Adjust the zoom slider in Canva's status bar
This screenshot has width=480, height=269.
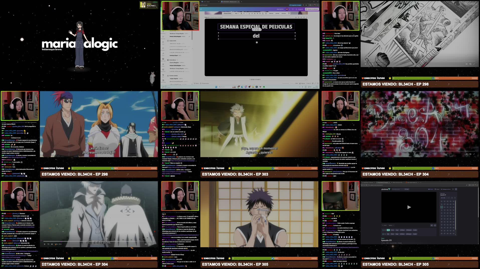(x=285, y=83)
